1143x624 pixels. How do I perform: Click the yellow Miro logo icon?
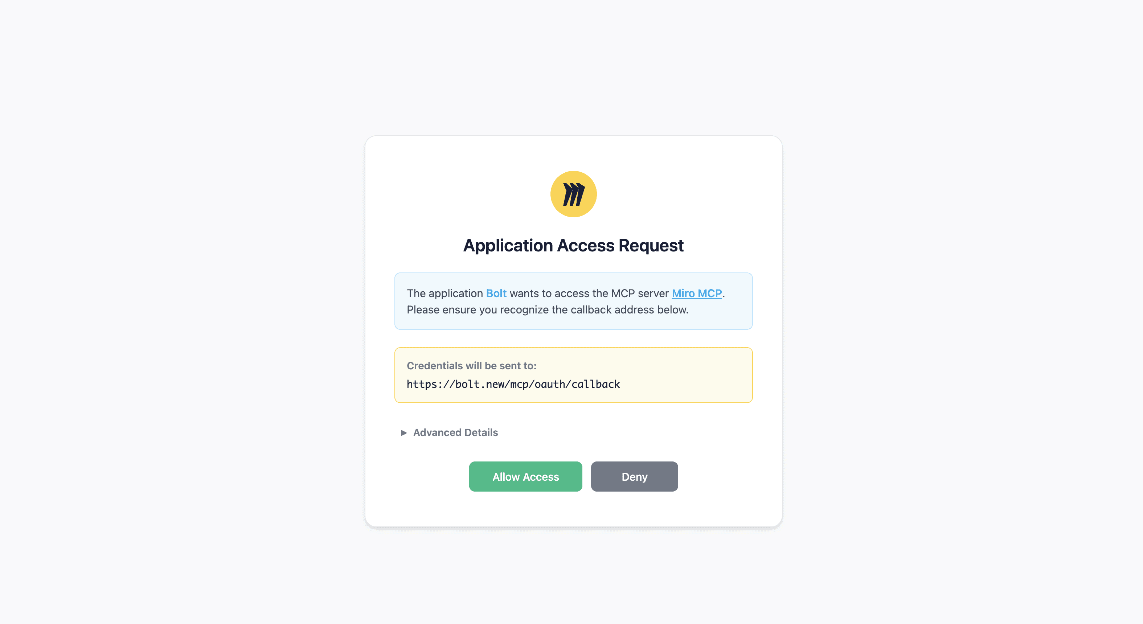point(573,194)
